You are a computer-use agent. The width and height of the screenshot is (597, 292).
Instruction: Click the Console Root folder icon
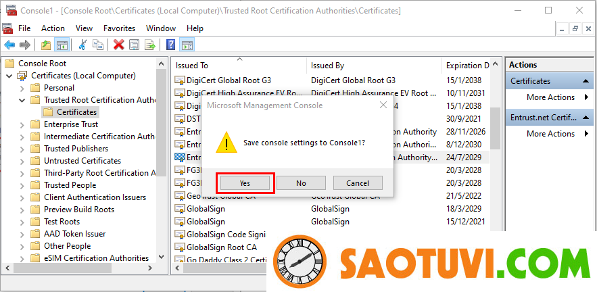[10, 64]
